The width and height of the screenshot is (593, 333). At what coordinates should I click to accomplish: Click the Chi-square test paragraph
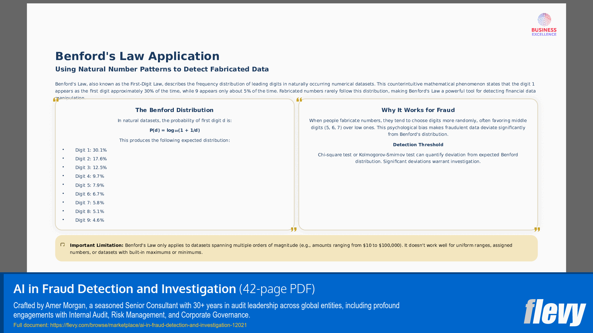(418, 158)
